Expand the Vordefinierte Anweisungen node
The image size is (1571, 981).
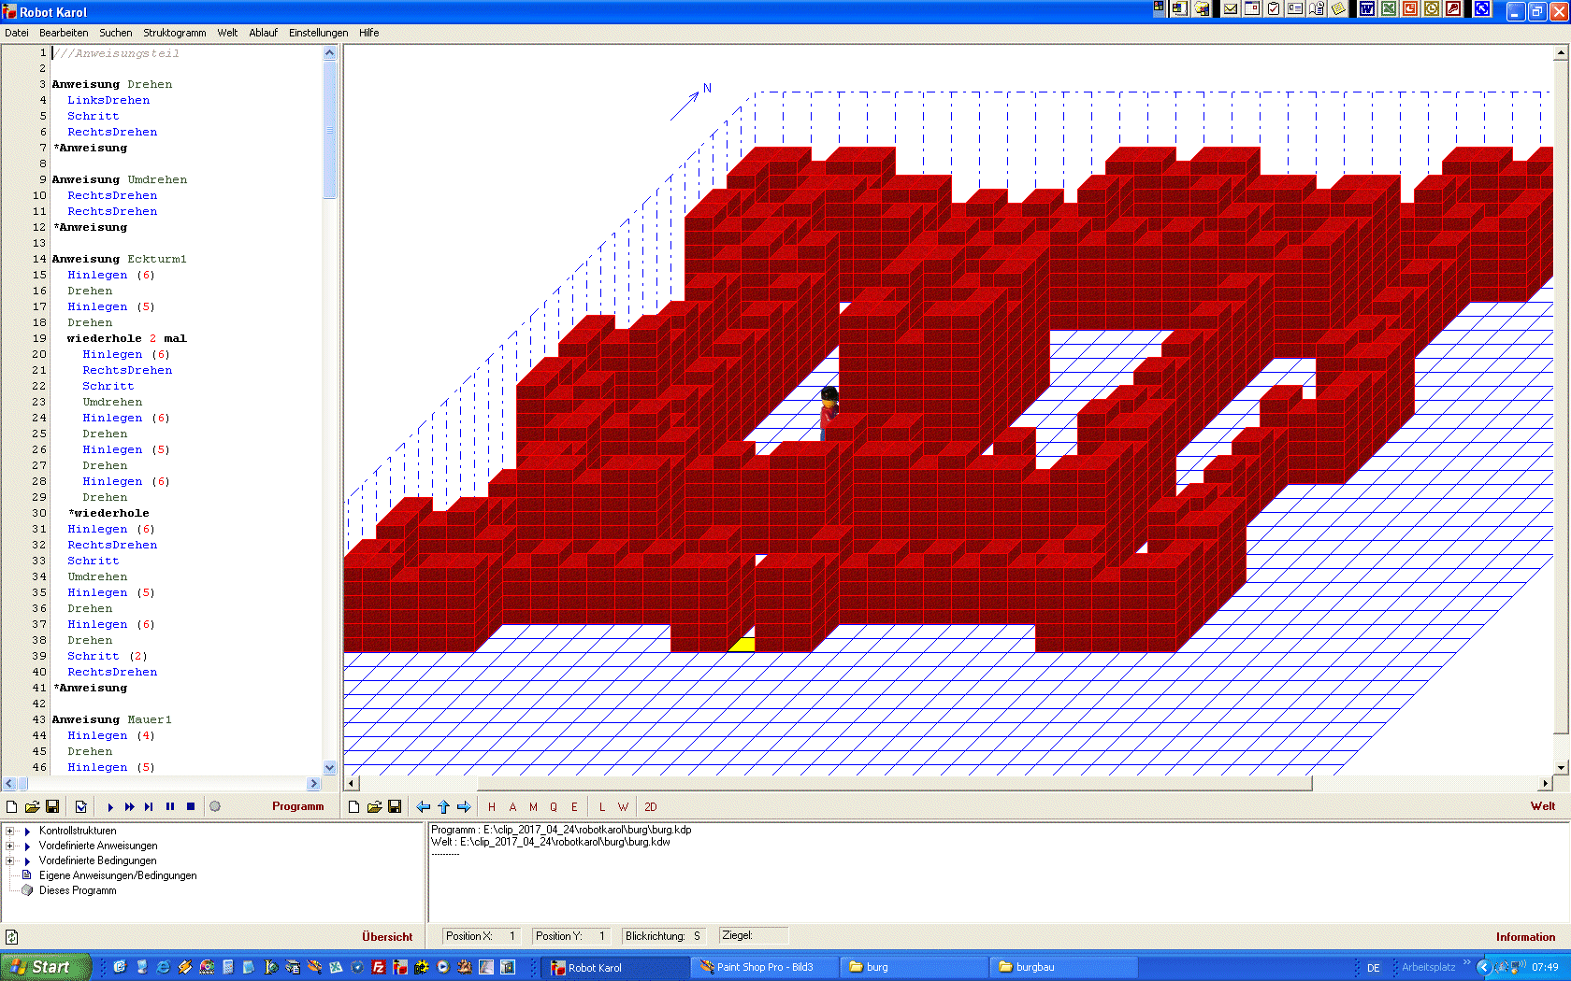coord(10,846)
